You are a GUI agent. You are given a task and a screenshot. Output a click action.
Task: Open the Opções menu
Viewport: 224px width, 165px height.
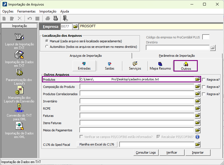coord(8,11)
